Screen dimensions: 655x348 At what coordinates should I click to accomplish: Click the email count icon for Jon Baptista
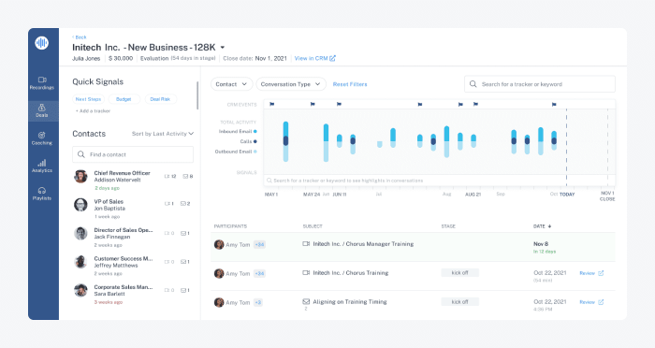click(183, 204)
